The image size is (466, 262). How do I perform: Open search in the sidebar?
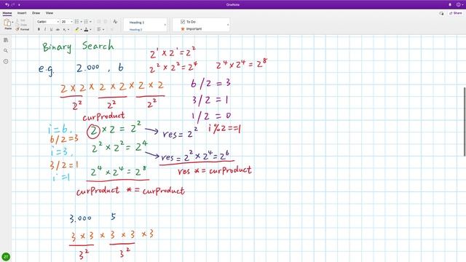coord(6,51)
